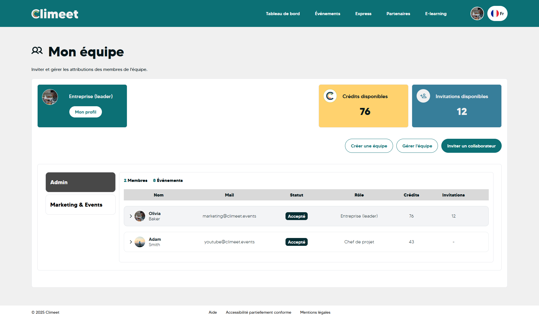Click Adam Smith's avatar in the members table

tap(140, 242)
